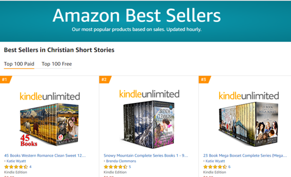The image size is (291, 177).
Task: Open the 23 Book Mega Boxset cover image
Action: 249,124
